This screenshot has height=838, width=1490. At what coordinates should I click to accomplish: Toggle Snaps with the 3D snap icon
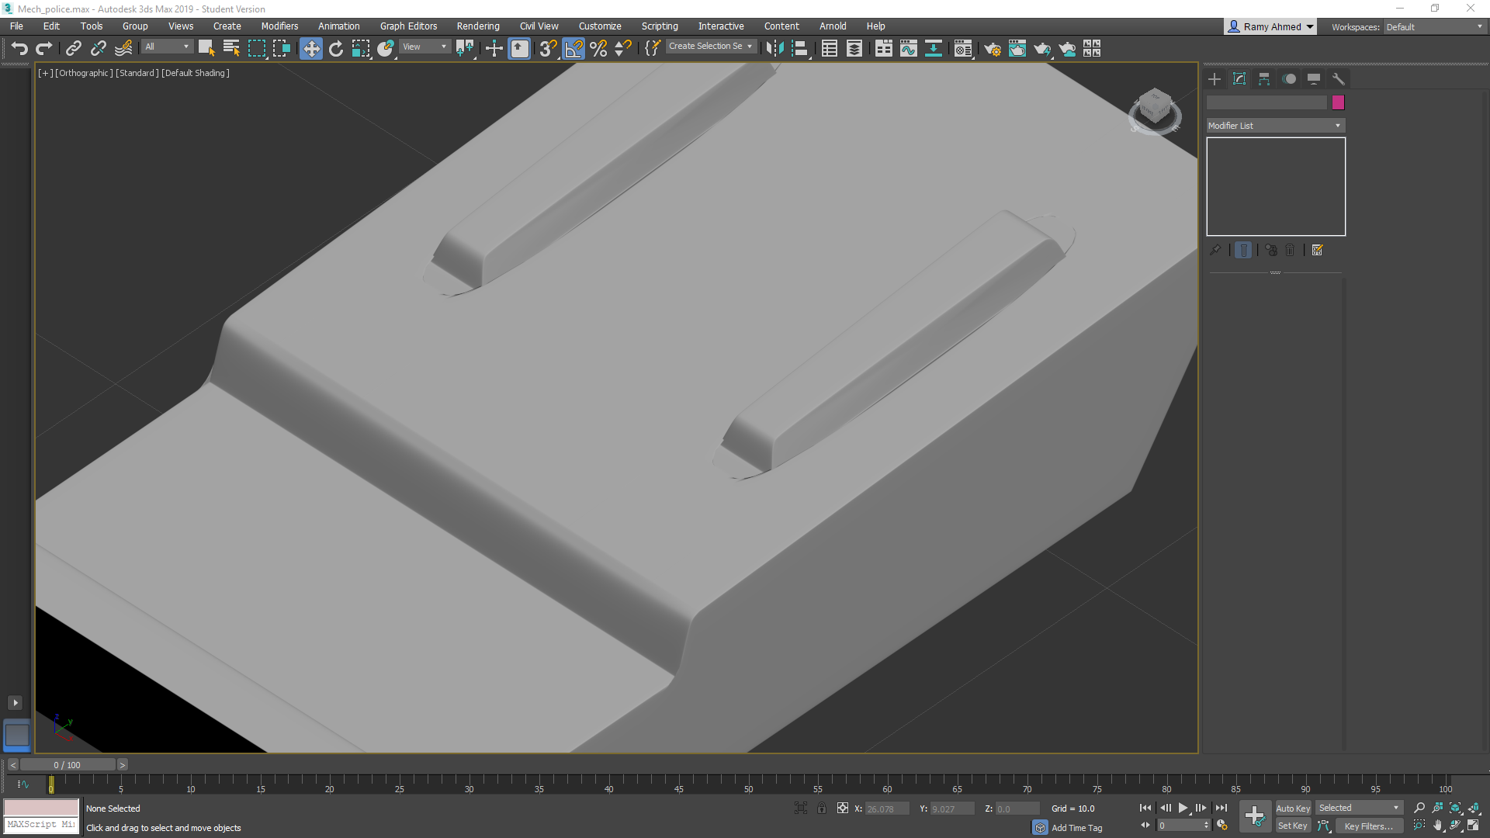click(546, 48)
